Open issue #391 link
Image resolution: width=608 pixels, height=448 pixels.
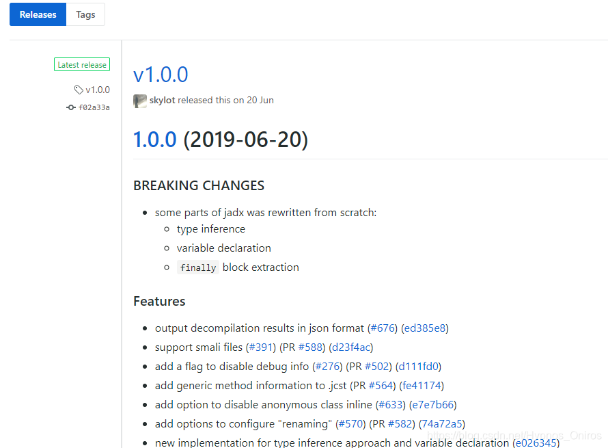coord(260,347)
